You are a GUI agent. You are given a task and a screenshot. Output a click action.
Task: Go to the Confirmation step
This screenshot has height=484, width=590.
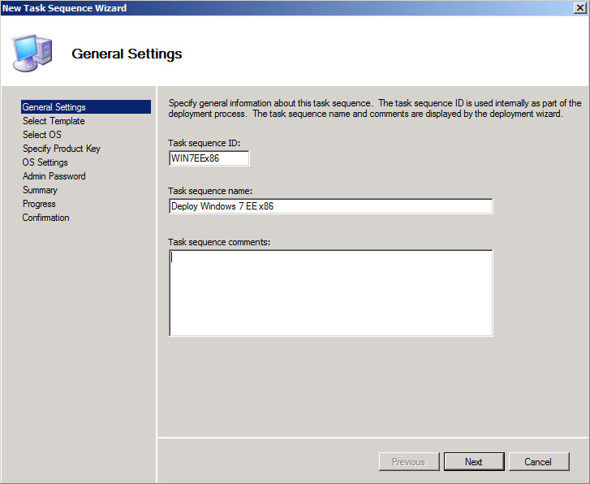coord(45,218)
